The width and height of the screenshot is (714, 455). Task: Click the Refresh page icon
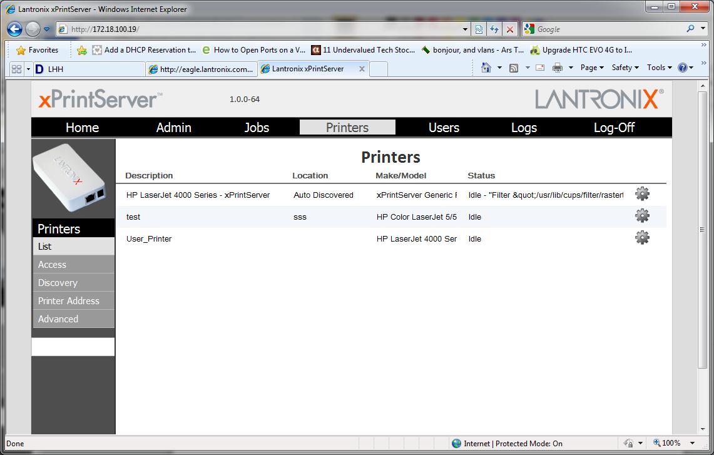(494, 29)
